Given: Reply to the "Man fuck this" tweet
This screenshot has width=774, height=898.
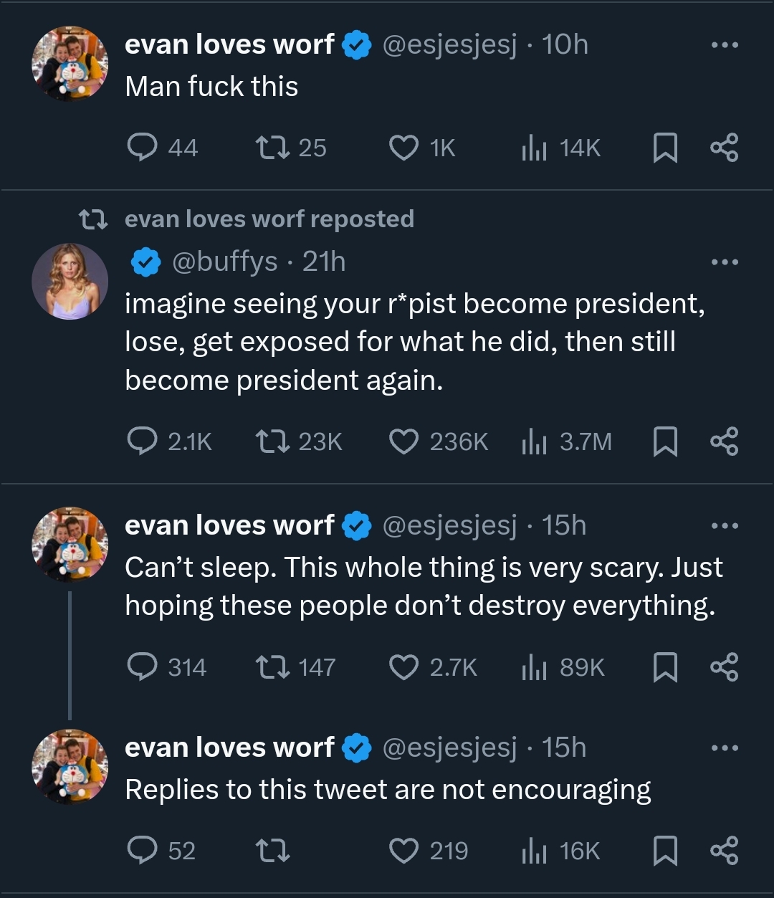Looking at the screenshot, I should tap(142, 148).
